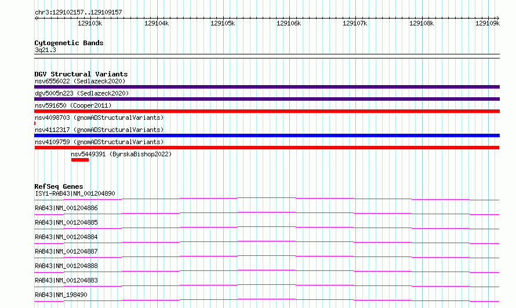Open variant nsv5449391 (ByrskaBishop2022) label

coord(121,154)
